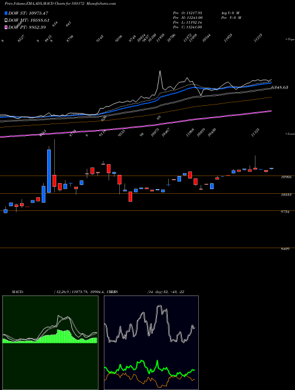The width and height of the screenshot is (295, 390).
Task: Click the Pre L: 11192.14 value
Action: tap(187, 22)
